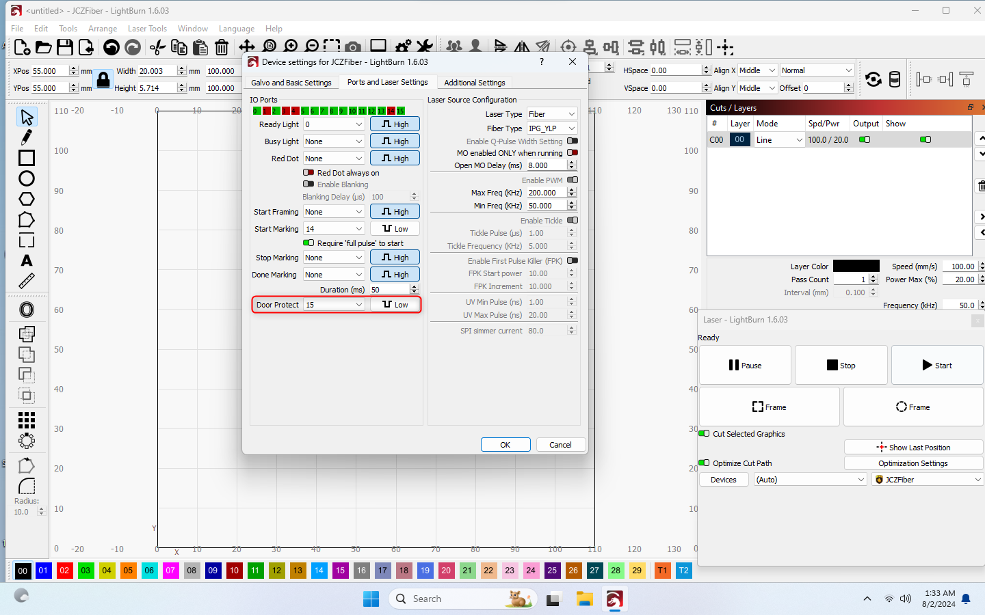Select the Measure ruler tool
This screenshot has width=985, height=615.
click(27, 281)
